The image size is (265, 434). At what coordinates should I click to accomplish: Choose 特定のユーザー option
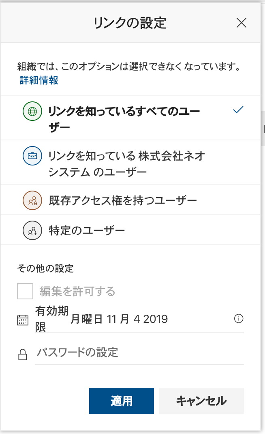[x=86, y=231]
